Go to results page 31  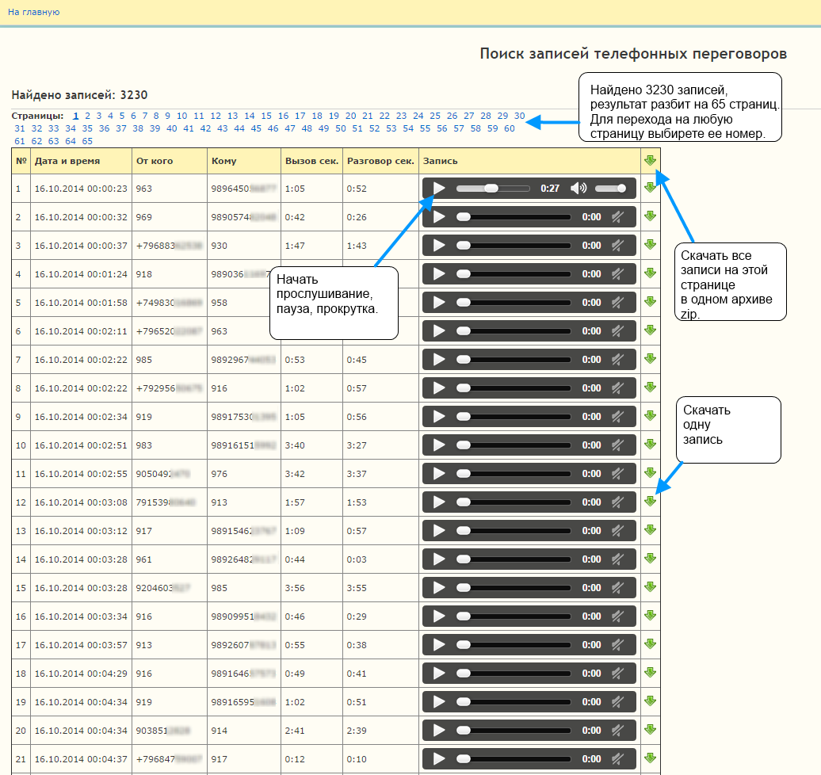[20, 128]
